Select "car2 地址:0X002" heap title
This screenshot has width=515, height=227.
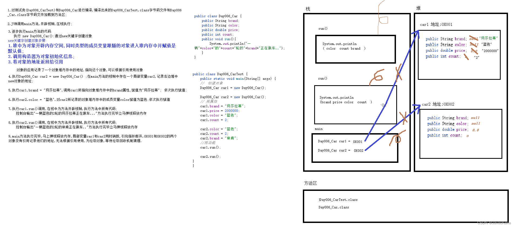438,104
